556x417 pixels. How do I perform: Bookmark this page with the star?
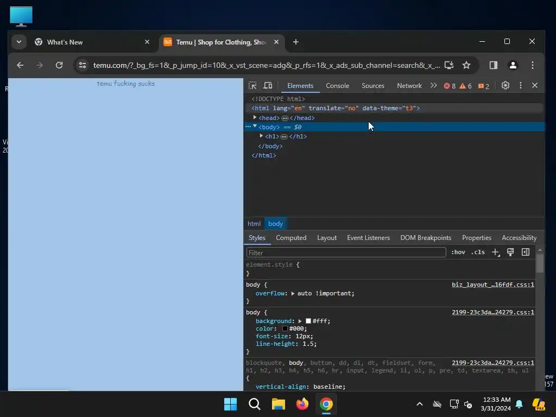click(466, 65)
